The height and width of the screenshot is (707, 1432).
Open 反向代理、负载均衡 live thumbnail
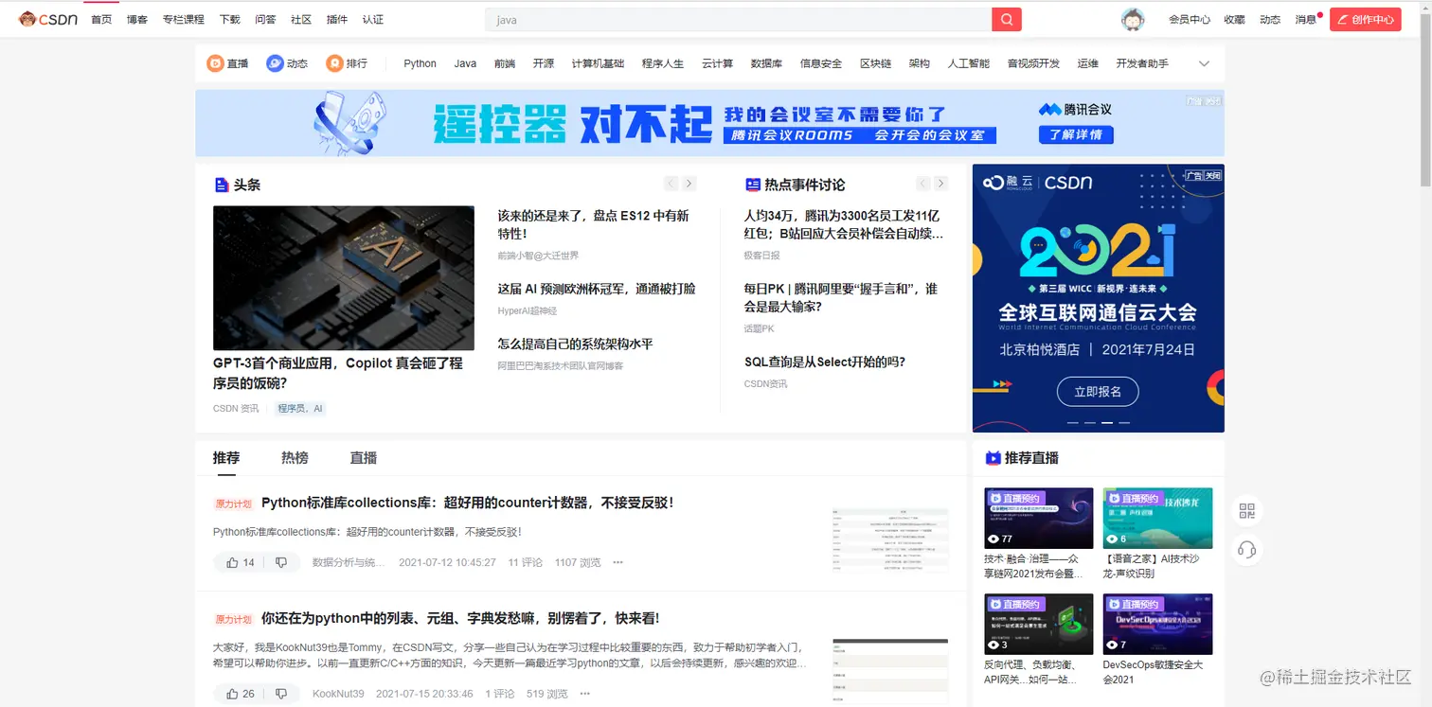coord(1038,624)
